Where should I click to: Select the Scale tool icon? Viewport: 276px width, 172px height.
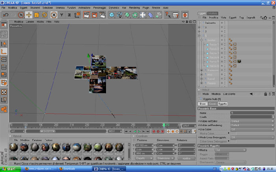[x=37, y=15]
